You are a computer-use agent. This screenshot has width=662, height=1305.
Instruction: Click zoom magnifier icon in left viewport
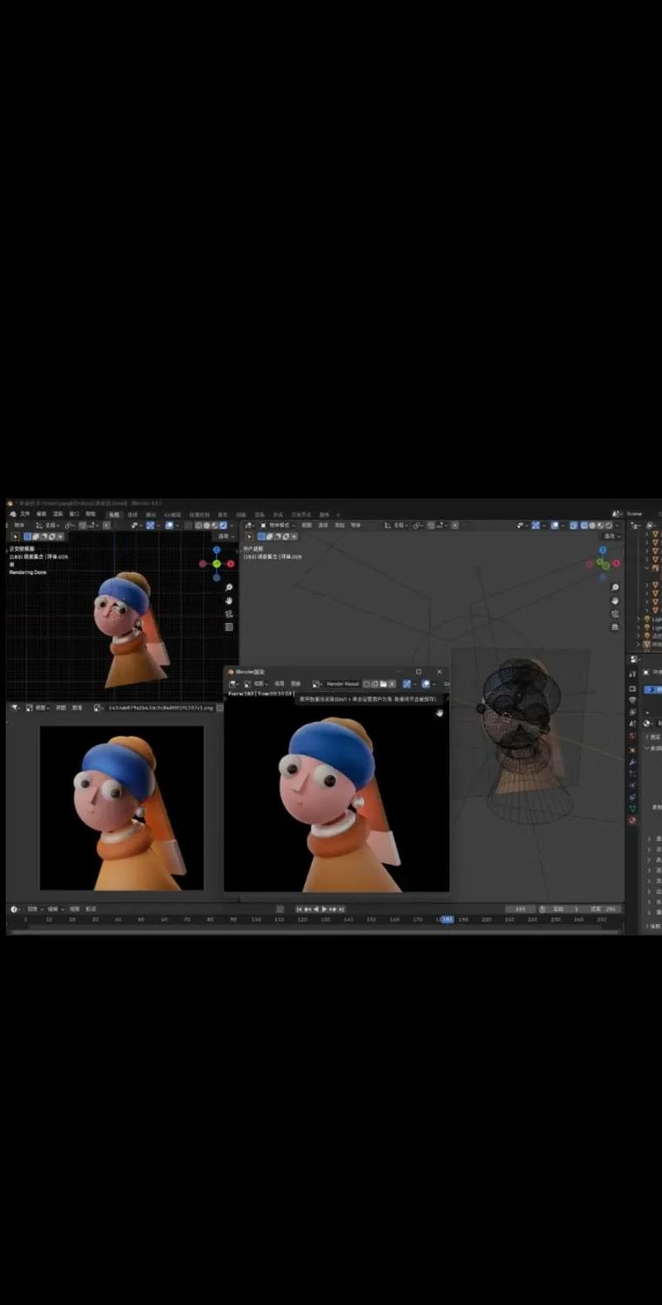[229, 587]
